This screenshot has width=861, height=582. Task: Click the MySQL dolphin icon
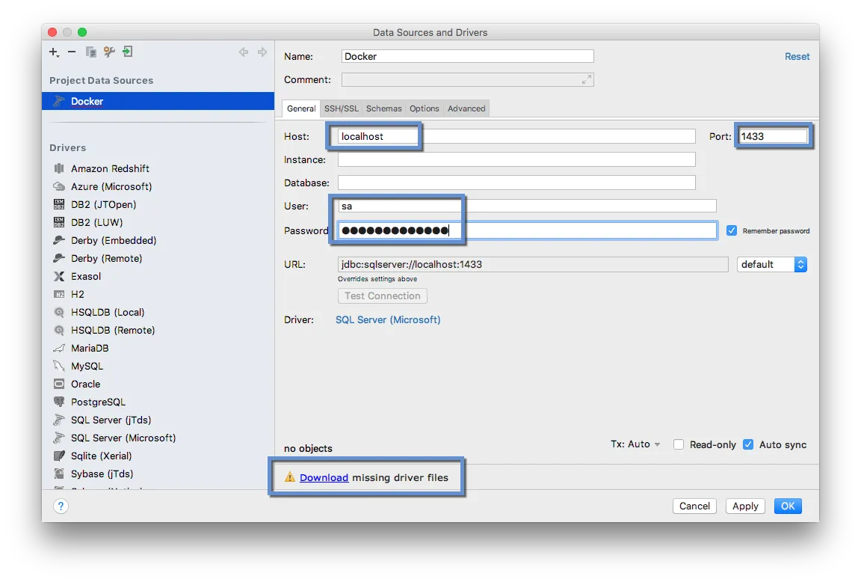click(x=59, y=366)
